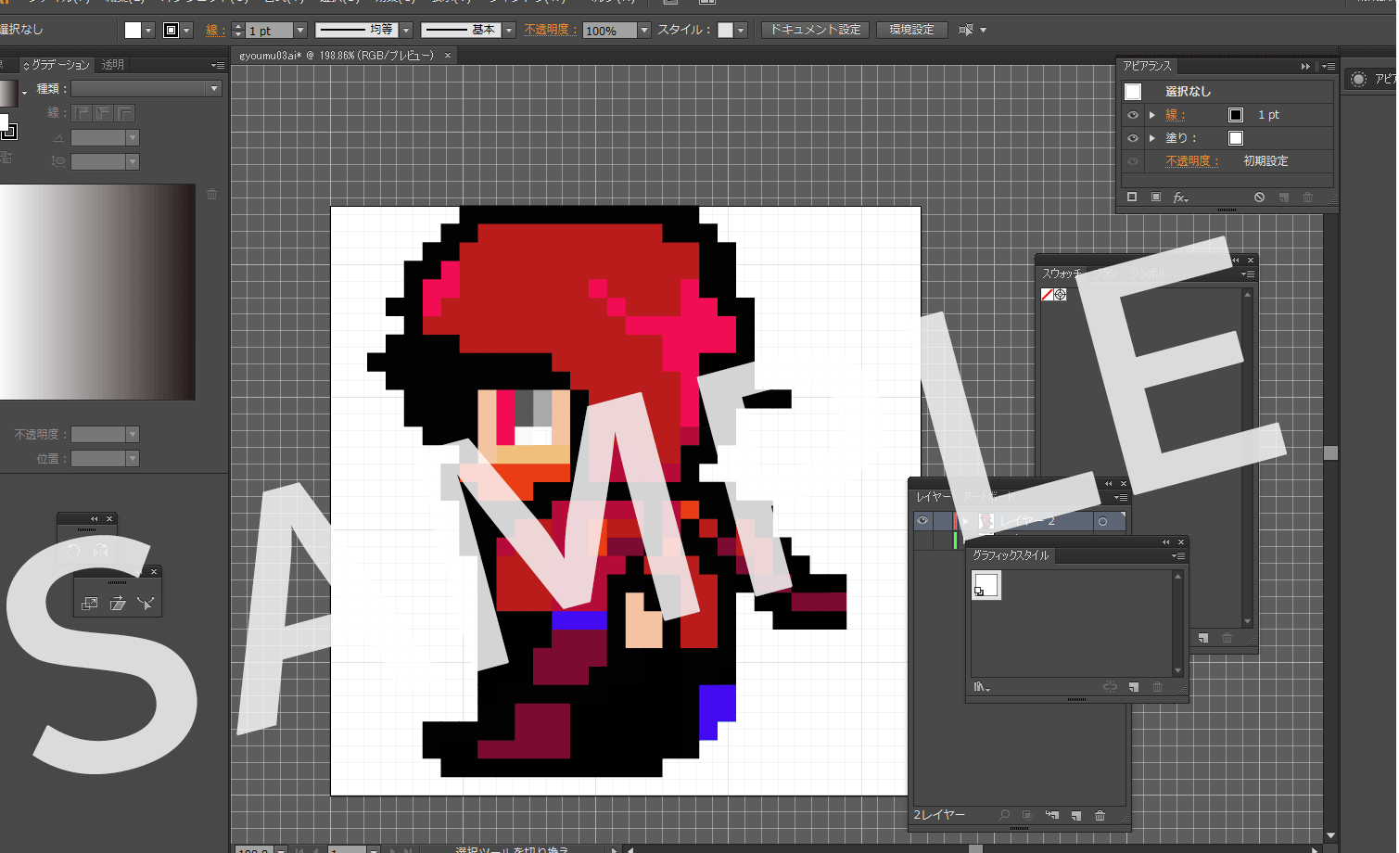Image resolution: width=1399 pixels, height=853 pixels.
Task: Click locate object magnifier in Layers panel
Action: click(x=1004, y=816)
